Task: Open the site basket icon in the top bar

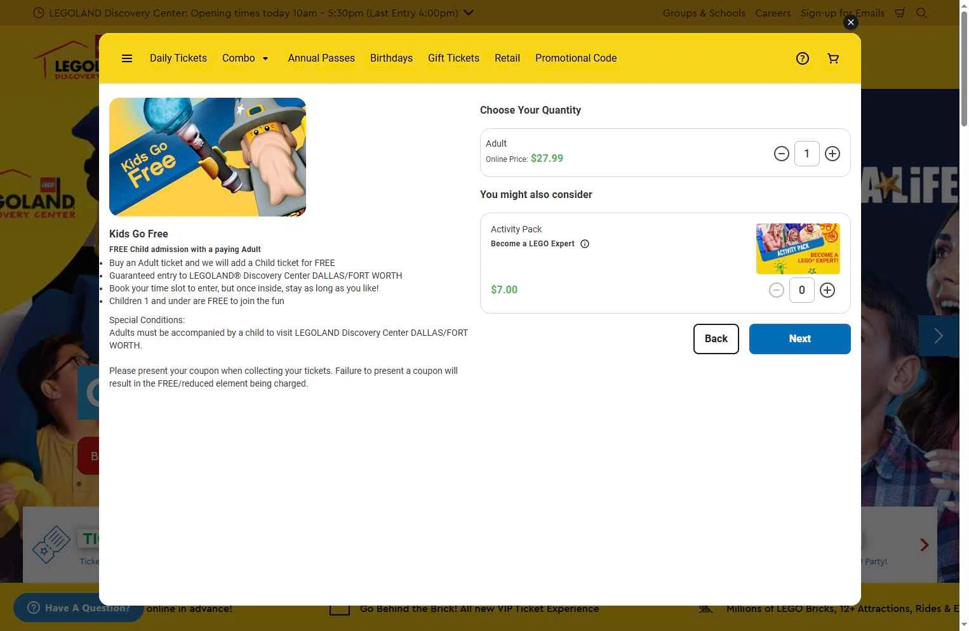Action: pyautogui.click(x=900, y=13)
